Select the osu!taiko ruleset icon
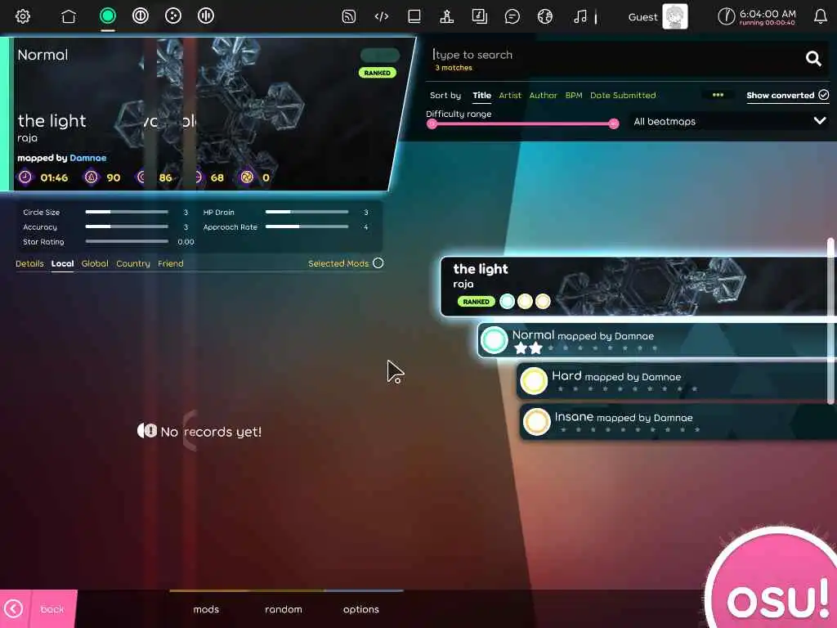This screenshot has width=837, height=628. (x=141, y=16)
